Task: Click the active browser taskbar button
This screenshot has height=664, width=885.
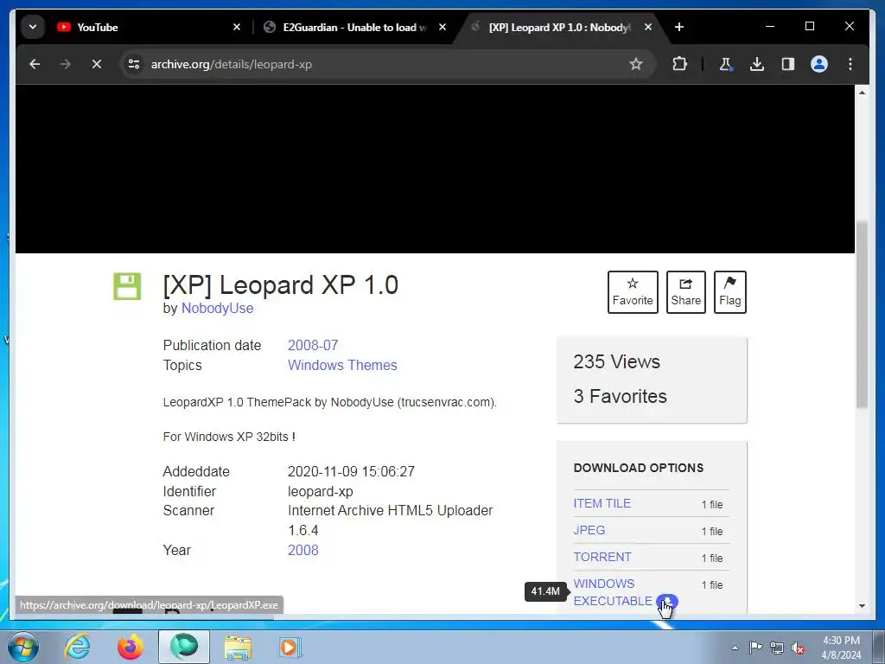Action: tap(184, 647)
